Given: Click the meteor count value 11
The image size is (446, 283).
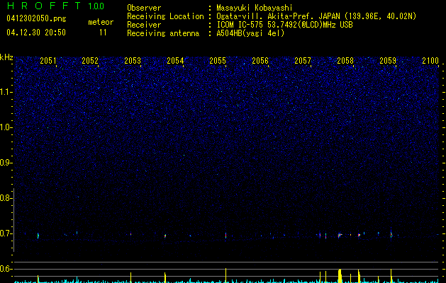Looking at the screenshot, I should click(103, 33).
